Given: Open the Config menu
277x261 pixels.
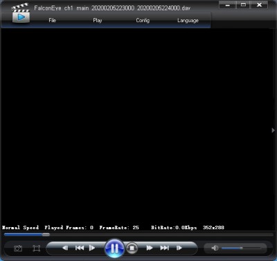Looking at the screenshot, I should point(143,20).
